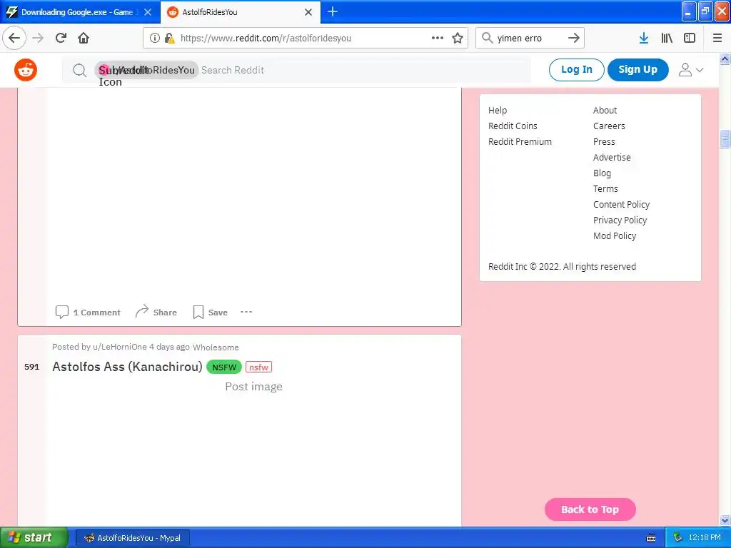Close the AstolfoRidesYou tab
This screenshot has width=731, height=548.
click(308, 12)
